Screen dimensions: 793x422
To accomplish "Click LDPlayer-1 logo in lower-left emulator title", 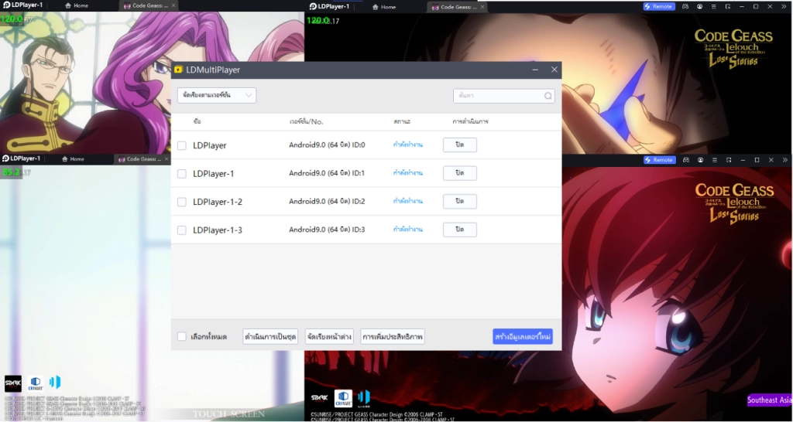I will (21, 158).
